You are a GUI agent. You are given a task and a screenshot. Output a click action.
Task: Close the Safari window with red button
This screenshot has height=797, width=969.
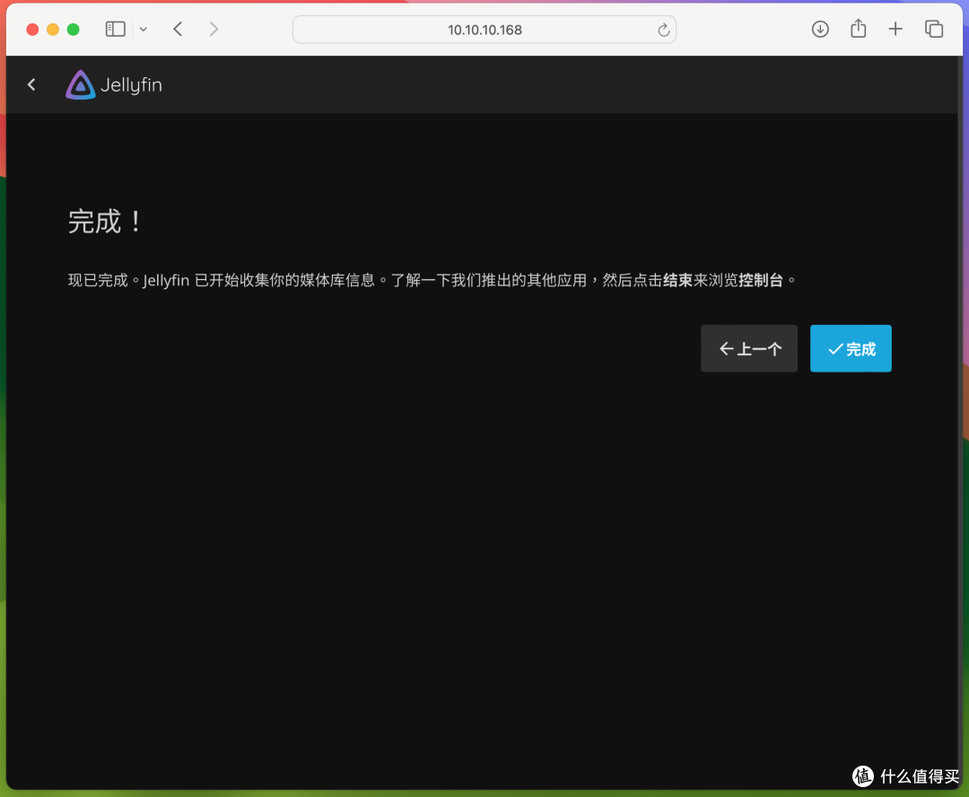[33, 29]
